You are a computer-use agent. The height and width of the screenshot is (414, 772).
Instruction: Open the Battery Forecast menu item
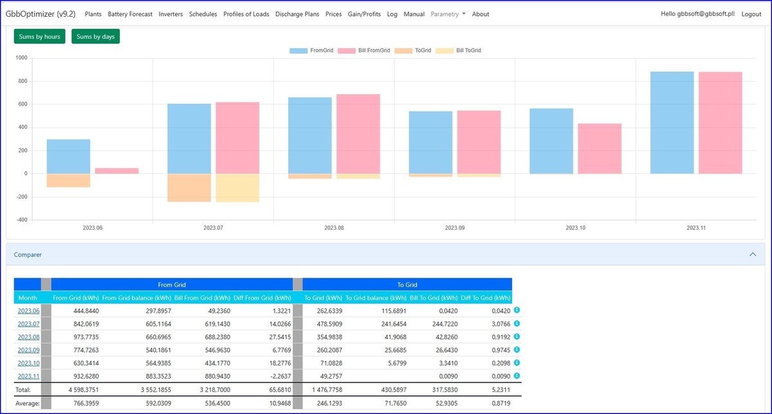(x=130, y=14)
